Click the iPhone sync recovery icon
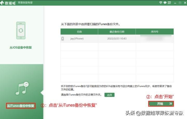 (21, 31)
